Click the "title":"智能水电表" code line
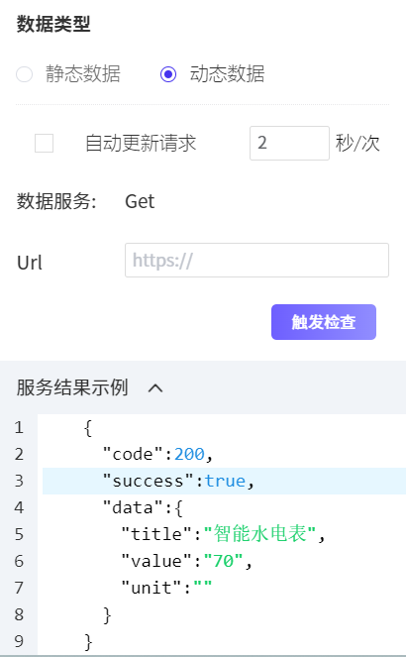 pos(223,534)
